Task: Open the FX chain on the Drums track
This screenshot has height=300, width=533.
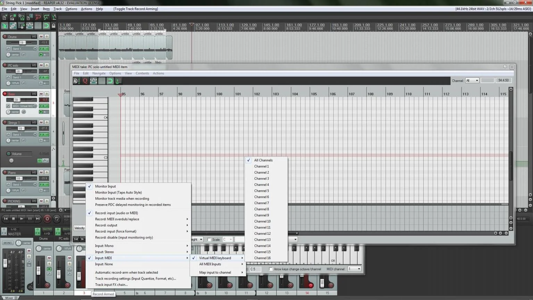Action: (x=42, y=49)
